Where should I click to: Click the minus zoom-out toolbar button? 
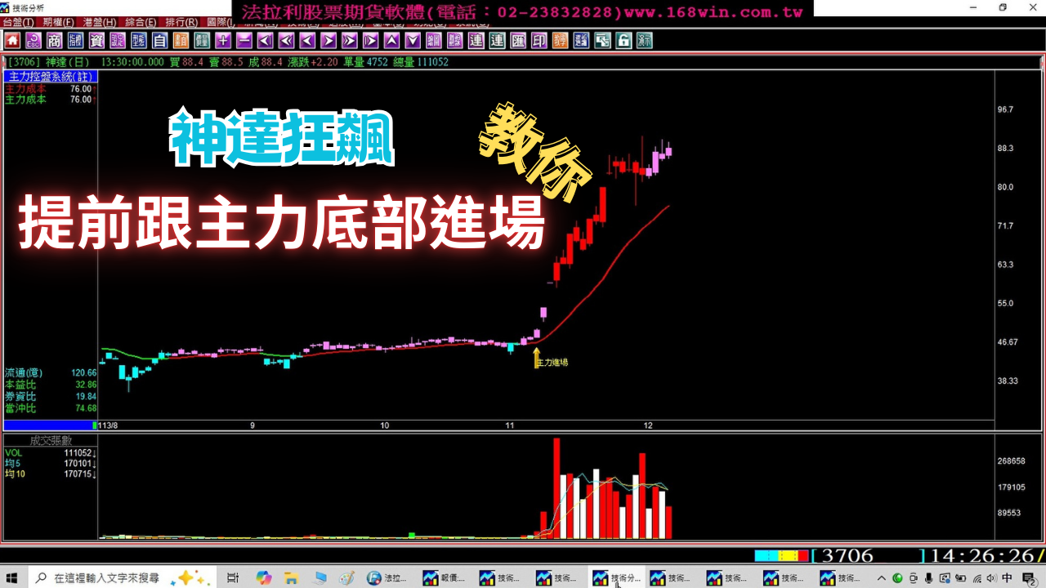pos(244,41)
